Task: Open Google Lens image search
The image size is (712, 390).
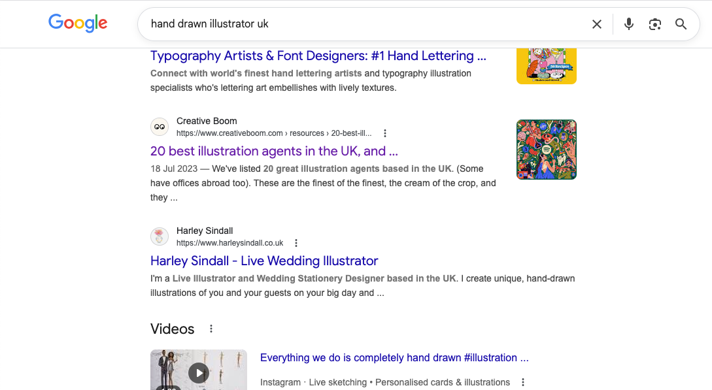Action: [654, 24]
